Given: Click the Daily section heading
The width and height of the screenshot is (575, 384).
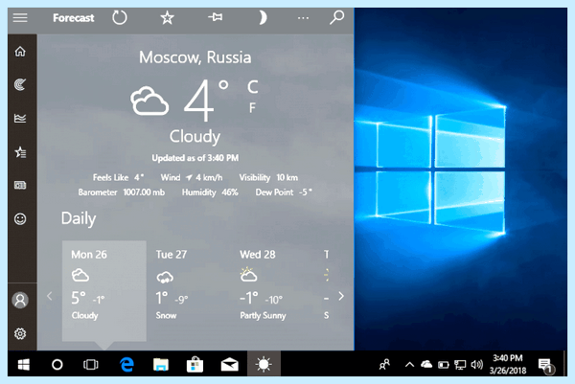Looking at the screenshot, I should (79, 218).
